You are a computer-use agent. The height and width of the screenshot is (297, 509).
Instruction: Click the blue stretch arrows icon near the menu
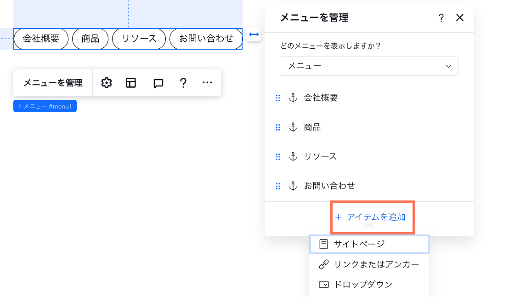tap(253, 34)
